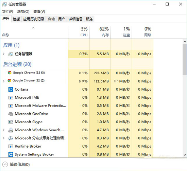The height and width of the screenshot is (171, 187).
Task: Open the 选项(O) menu
Action: 23,12
